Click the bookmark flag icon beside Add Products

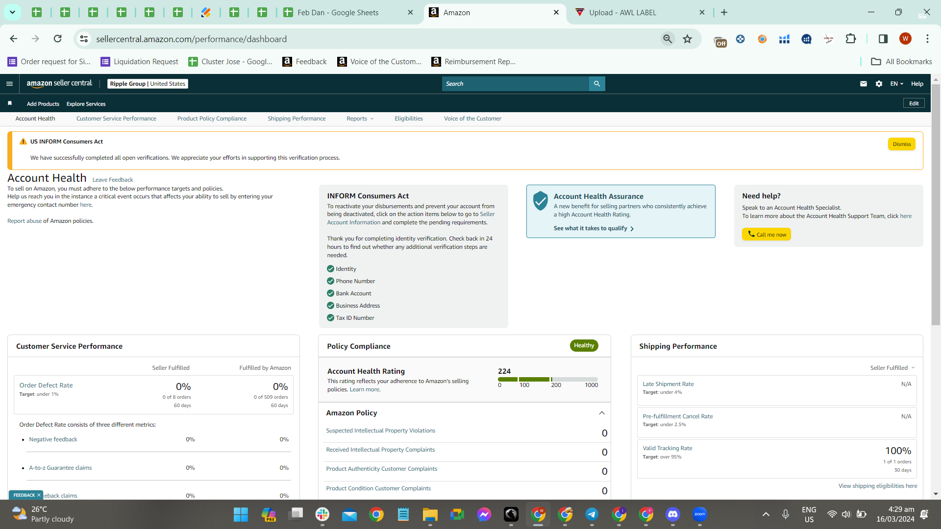pyautogui.click(x=10, y=103)
